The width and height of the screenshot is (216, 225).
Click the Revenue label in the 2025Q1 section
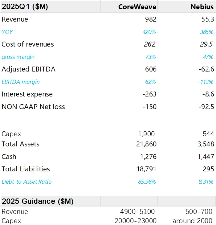[15, 19]
